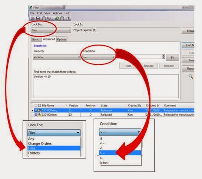202x179 pixels.
Task: Open the Help menu
Action: (67, 13)
